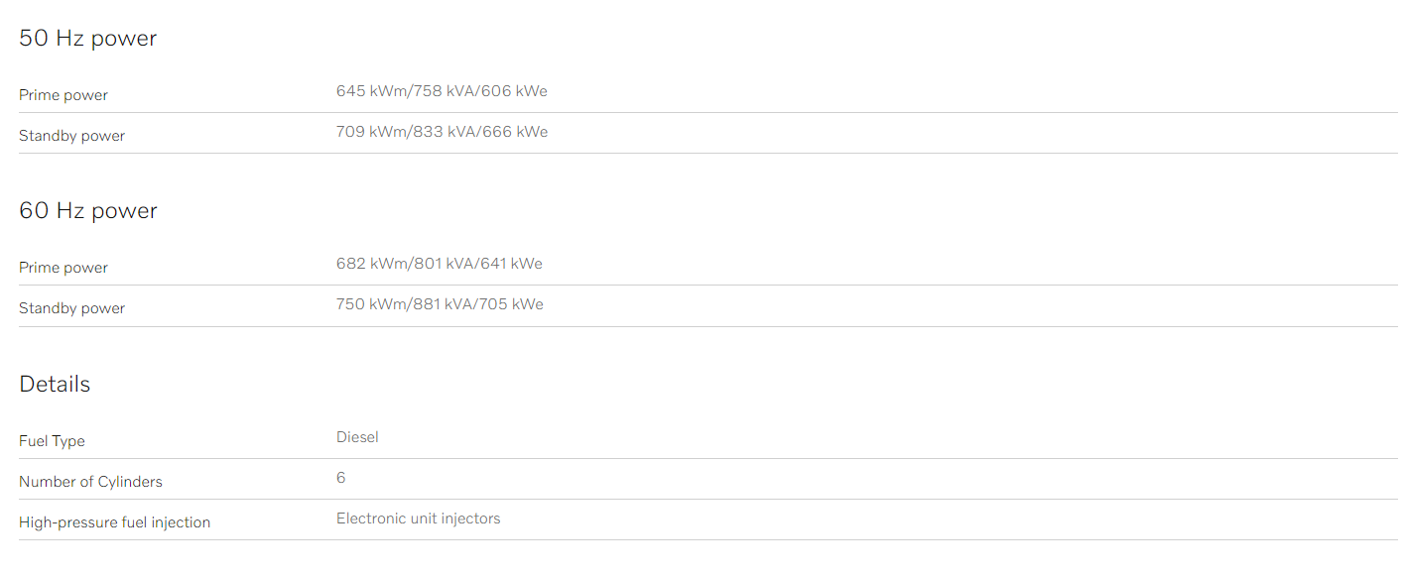This screenshot has height=576, width=1406.
Task: Click the 645 kWm/758 kVA/606 kWe value
Action: (442, 91)
